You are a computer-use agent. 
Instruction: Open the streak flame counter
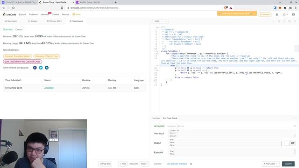tap(285, 14)
